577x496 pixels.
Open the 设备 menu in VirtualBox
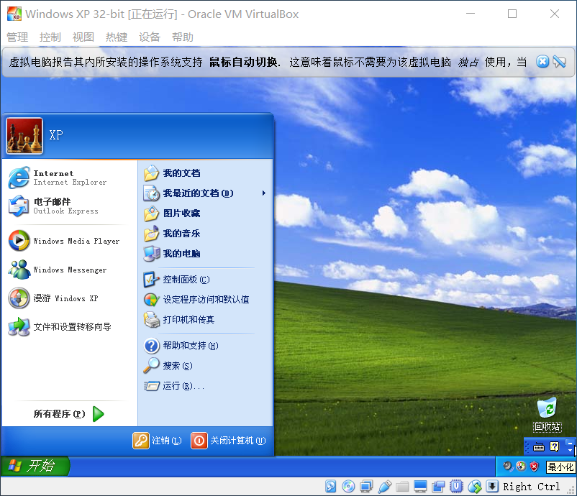coord(150,37)
